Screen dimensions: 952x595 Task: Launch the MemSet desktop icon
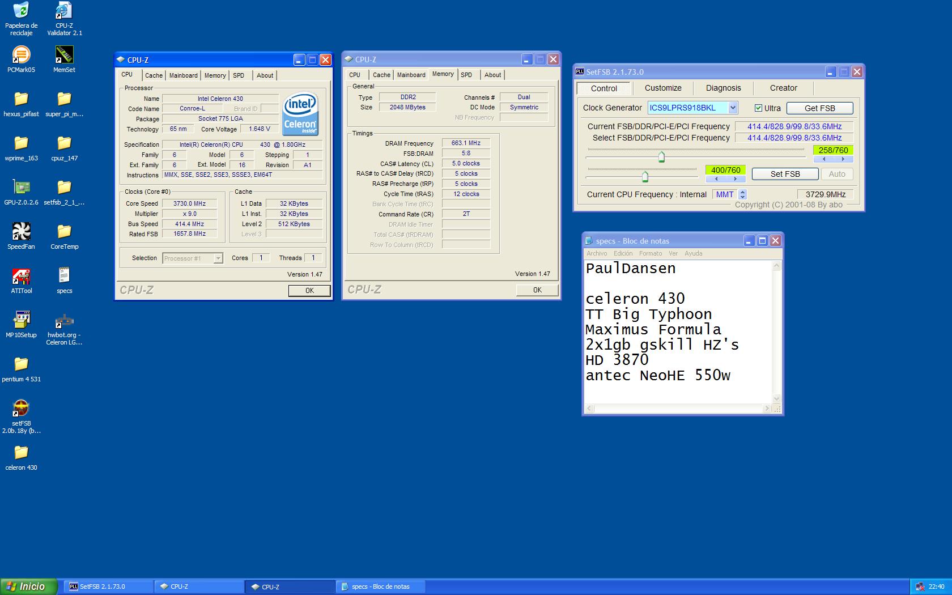click(x=64, y=59)
